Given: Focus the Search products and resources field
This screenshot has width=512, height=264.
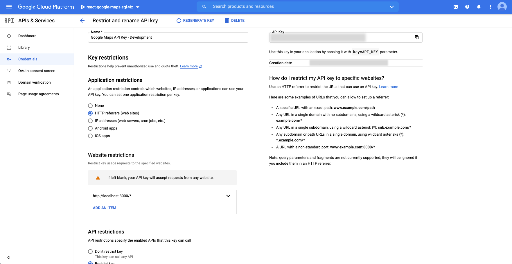Looking at the screenshot, I should 298,6.
